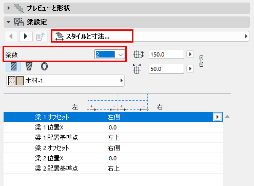Click the page list export icon
The image size is (254, 186).
(x=41, y=36)
